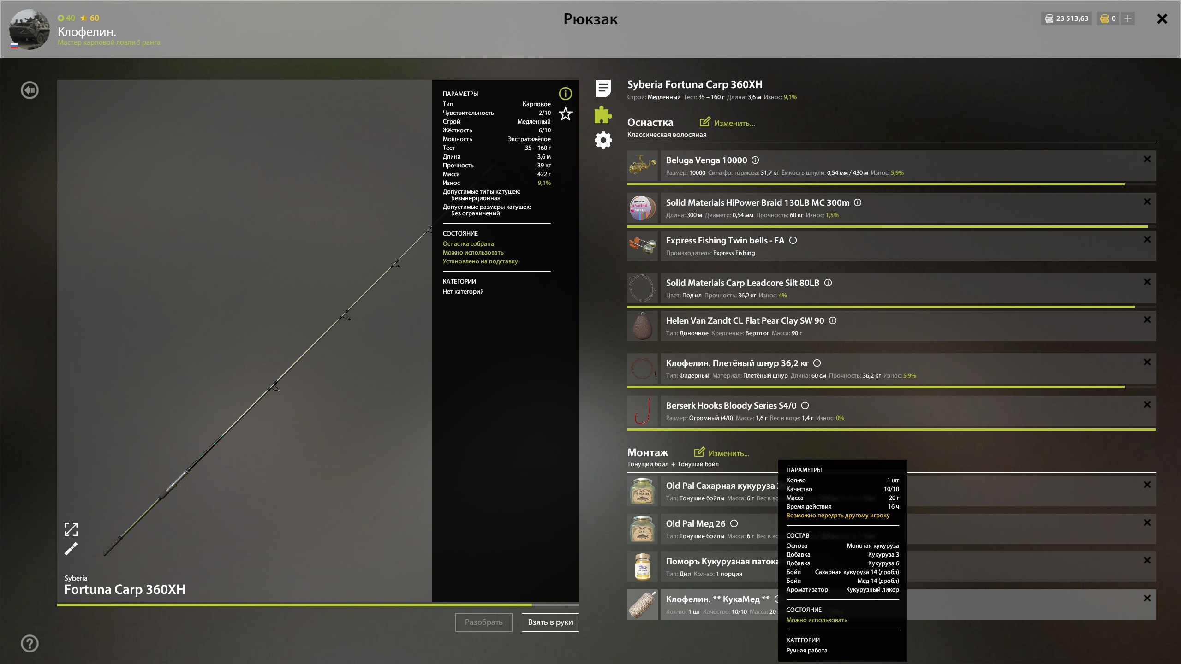The height and width of the screenshot is (664, 1181).
Task: Open the puzzle piece components icon
Action: pyautogui.click(x=603, y=114)
